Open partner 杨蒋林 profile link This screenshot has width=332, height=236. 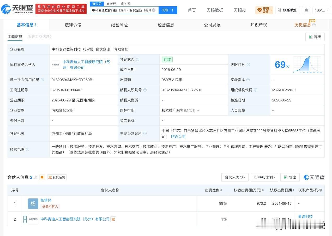pyautogui.click(x=46, y=200)
